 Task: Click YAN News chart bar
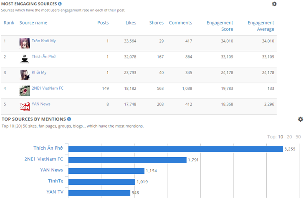coord(106,171)
